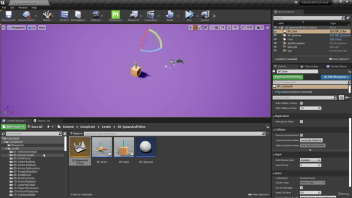This screenshot has height=198, width=352.
Task: Hide BP_Cube with its eye icon
Action: tap(275, 31)
